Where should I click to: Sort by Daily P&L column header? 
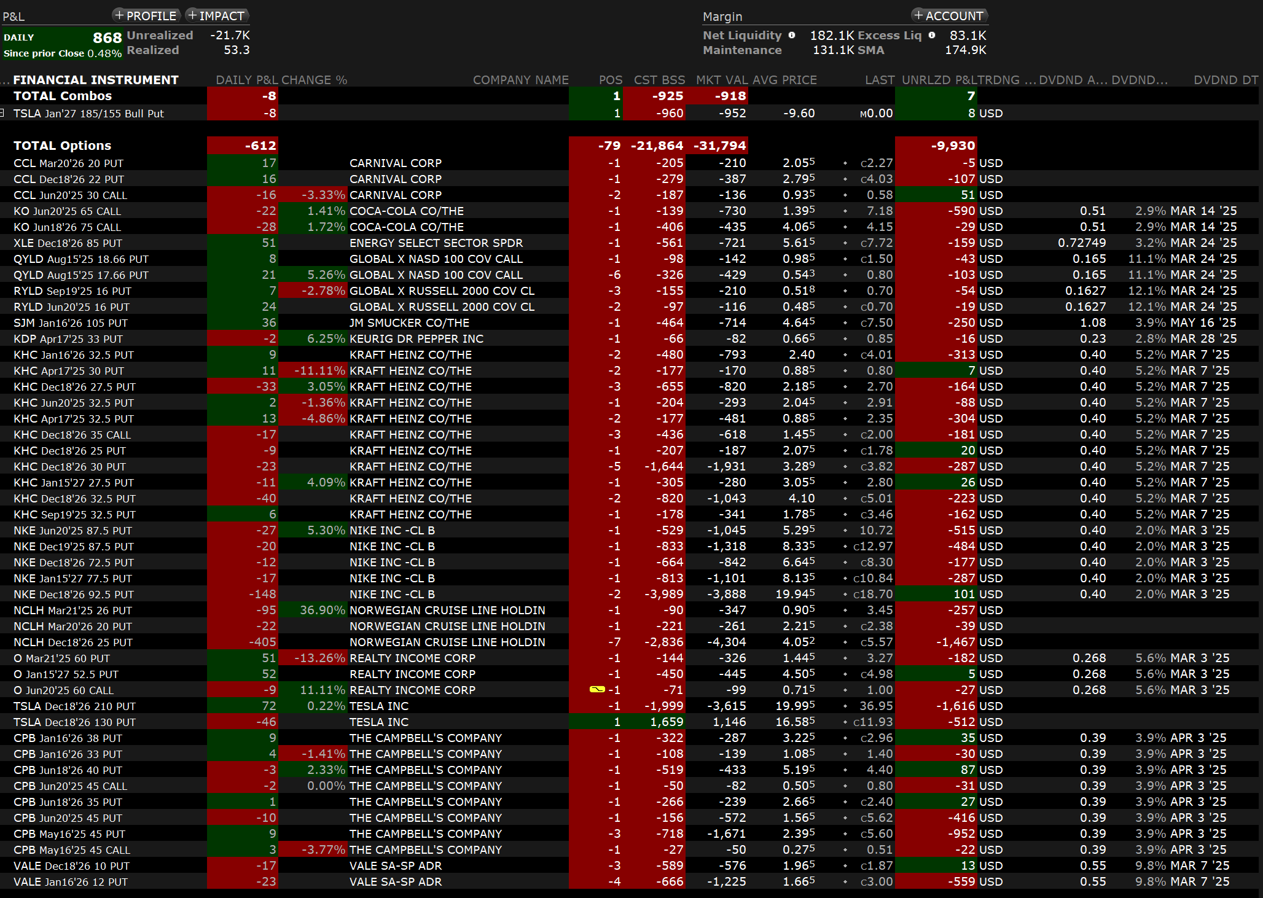tap(247, 80)
